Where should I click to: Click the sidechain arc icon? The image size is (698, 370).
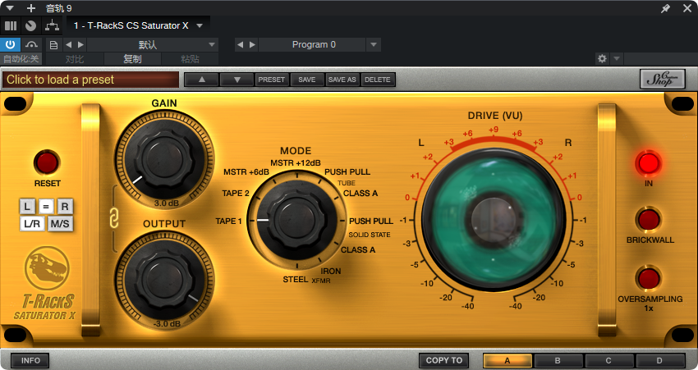pyautogui.click(x=31, y=44)
